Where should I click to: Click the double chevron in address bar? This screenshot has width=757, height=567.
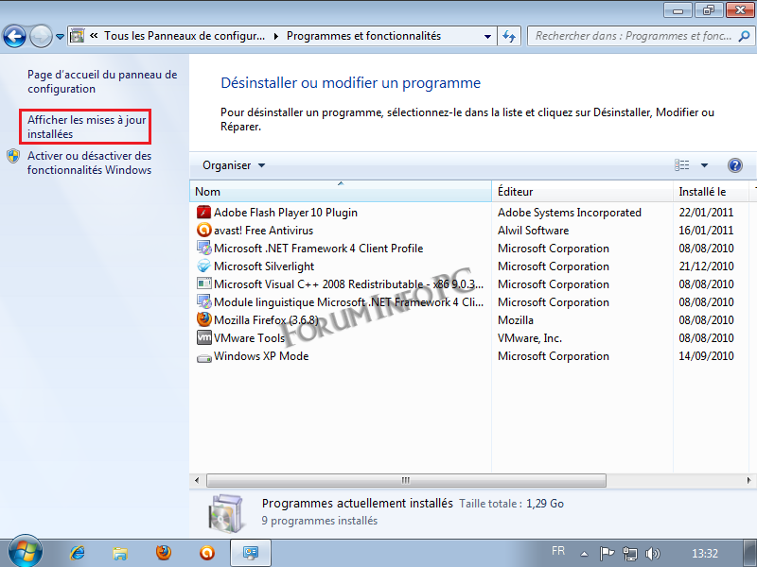coord(94,35)
